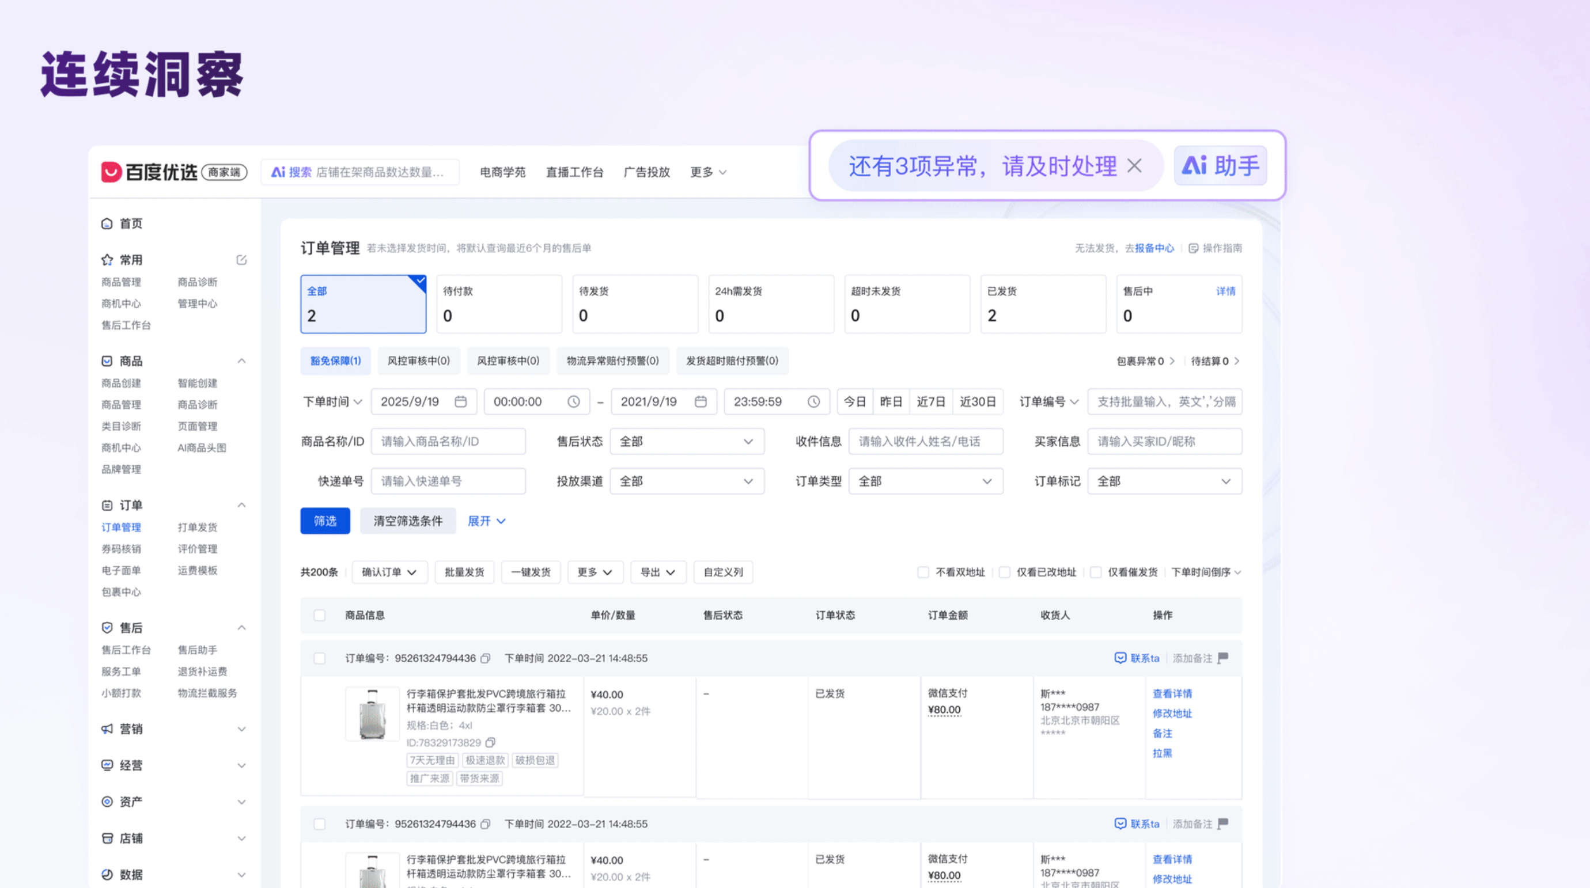Open calendar icon in start date field

(460, 402)
